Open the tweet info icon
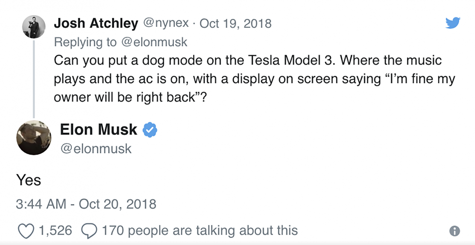The height and width of the screenshot is (245, 475). 455,231
